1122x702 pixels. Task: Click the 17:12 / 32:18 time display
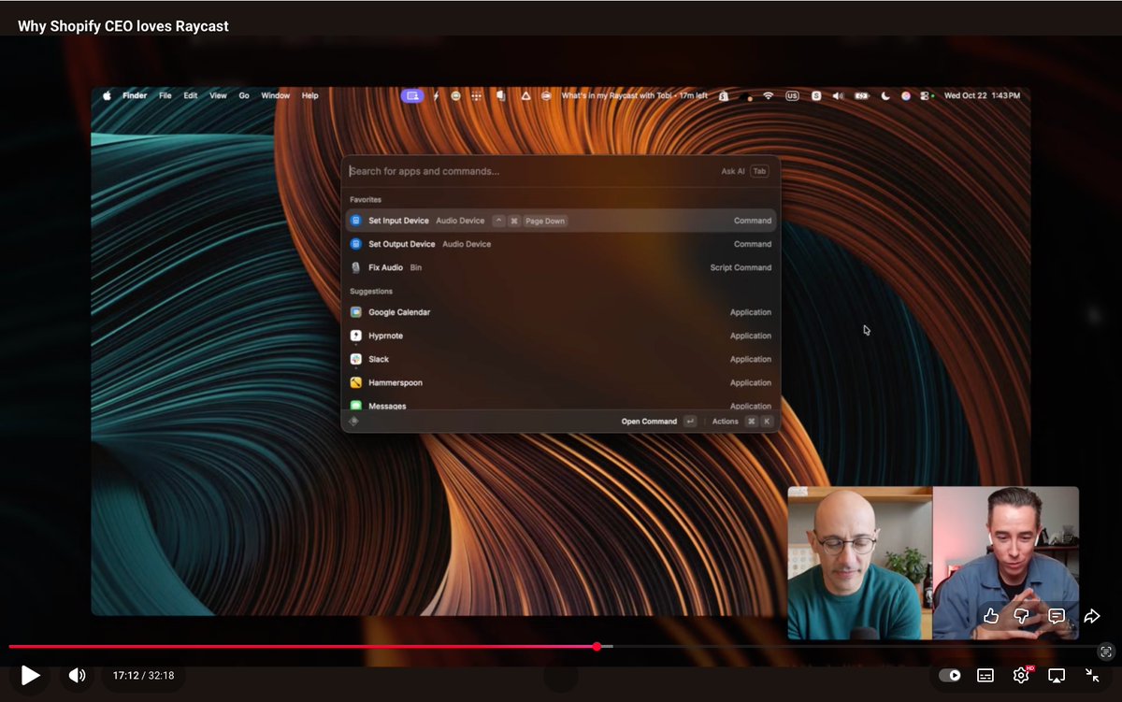coord(143,675)
